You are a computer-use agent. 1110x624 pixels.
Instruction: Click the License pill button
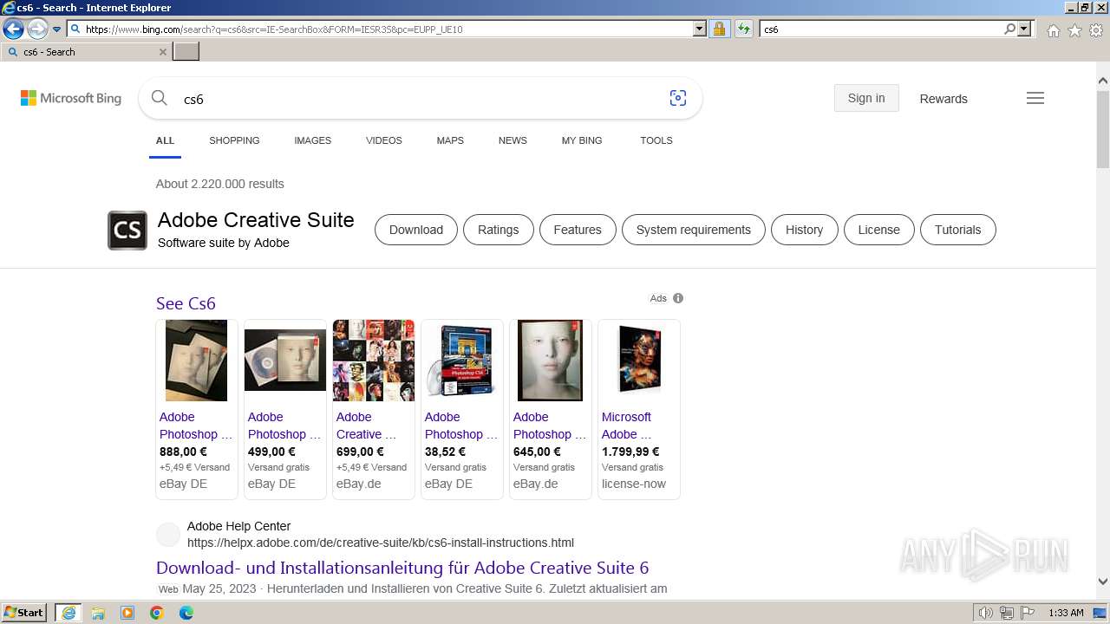[879, 230]
